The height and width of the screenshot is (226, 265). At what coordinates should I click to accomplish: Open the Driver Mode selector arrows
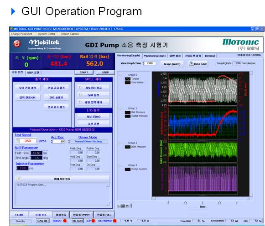(69, 141)
